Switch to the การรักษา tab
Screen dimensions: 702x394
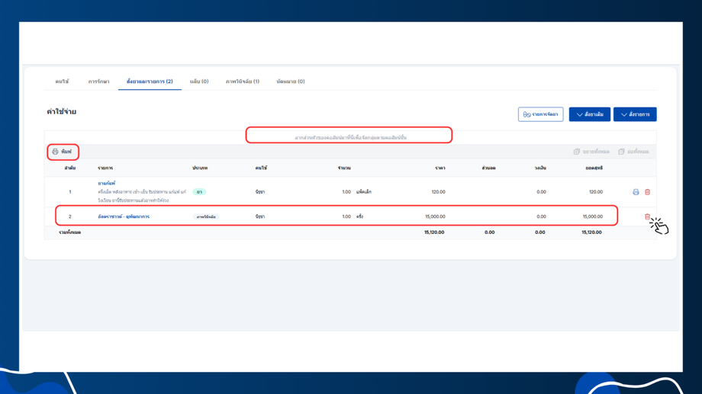98,82
